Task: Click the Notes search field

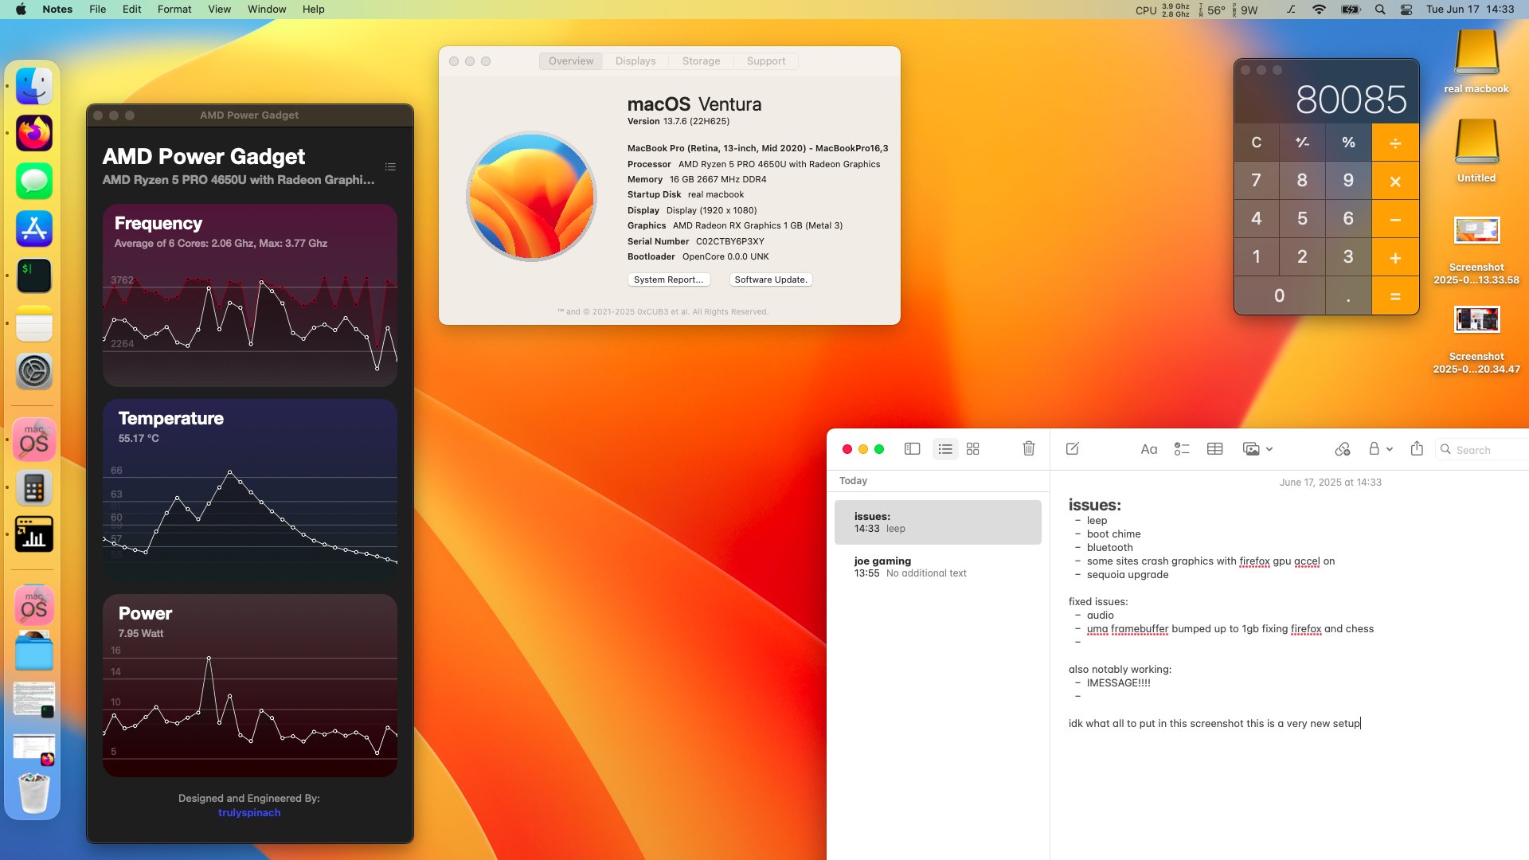Action: click(x=1482, y=450)
